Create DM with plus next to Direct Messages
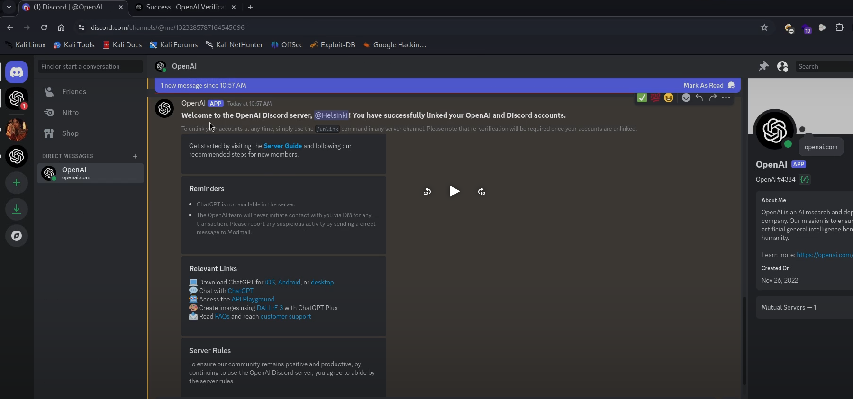The image size is (853, 399). 135,156
